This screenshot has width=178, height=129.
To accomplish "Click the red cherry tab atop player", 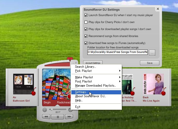I will tap(70, 59).
